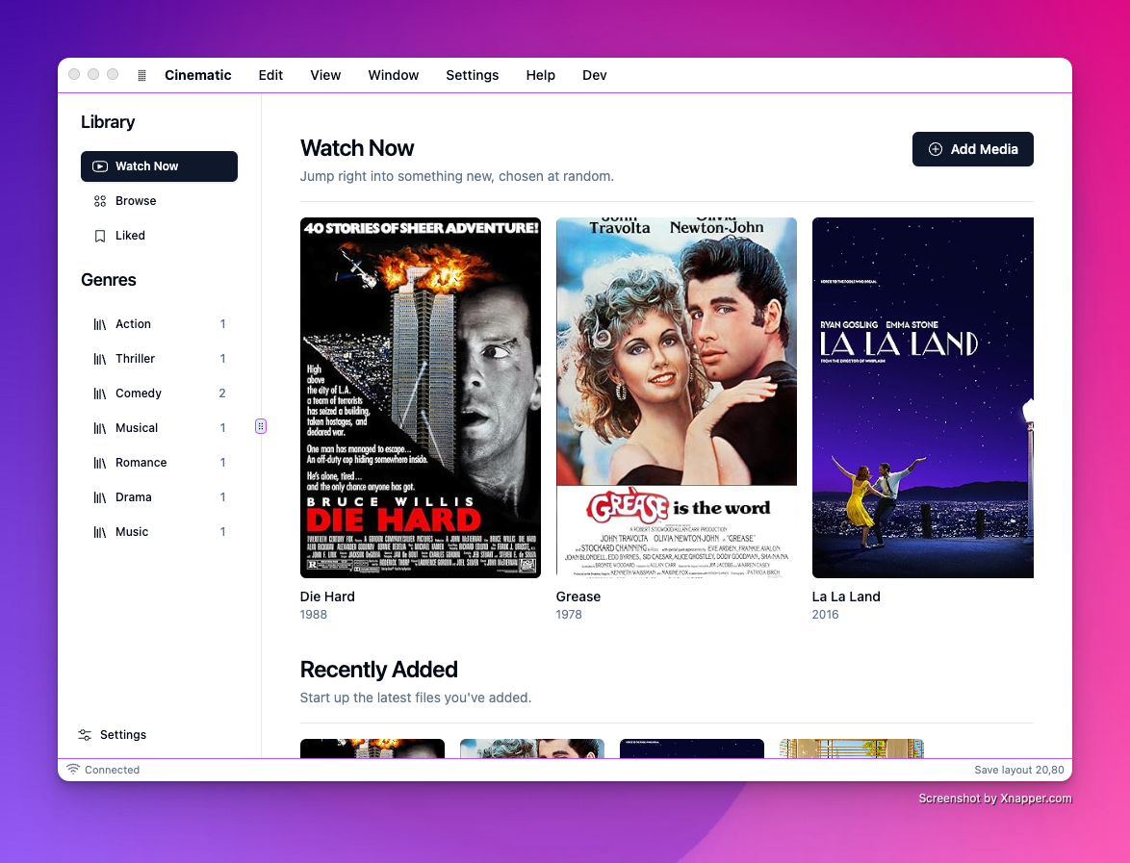Go to the Browse section
The height and width of the screenshot is (863, 1130).
159,201
